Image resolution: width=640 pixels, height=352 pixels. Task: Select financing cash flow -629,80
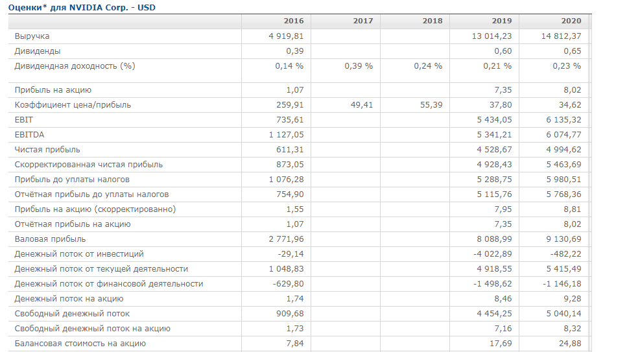(288, 283)
